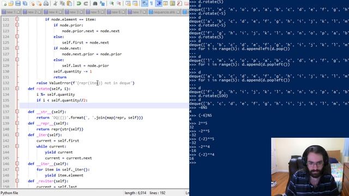349x196 pixels.
Task: Switch to the new 2 tab
Action: click(x=32, y=12)
